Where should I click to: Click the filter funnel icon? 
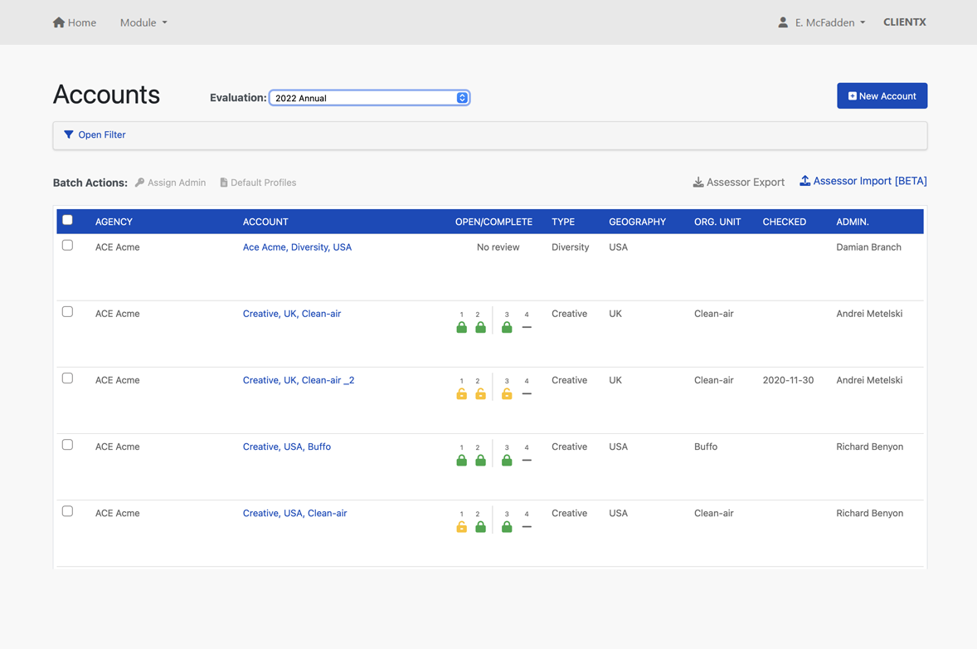pos(69,134)
